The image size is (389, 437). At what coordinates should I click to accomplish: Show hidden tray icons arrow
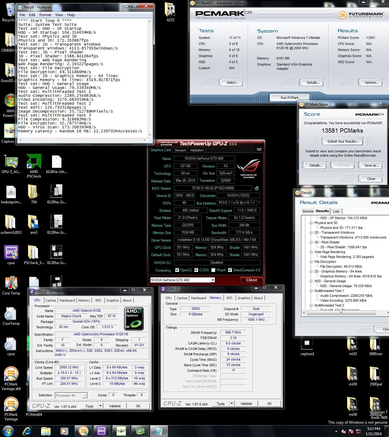[x=336, y=431]
